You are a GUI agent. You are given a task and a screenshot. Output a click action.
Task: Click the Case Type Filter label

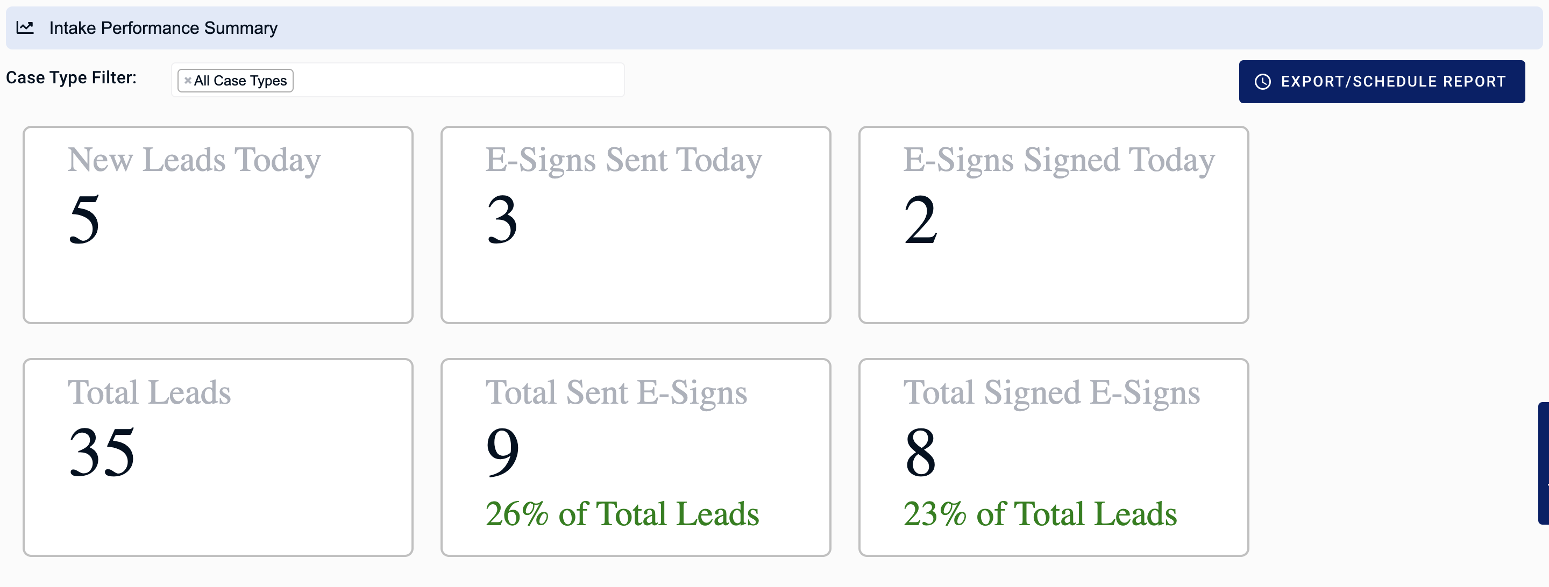[71, 78]
